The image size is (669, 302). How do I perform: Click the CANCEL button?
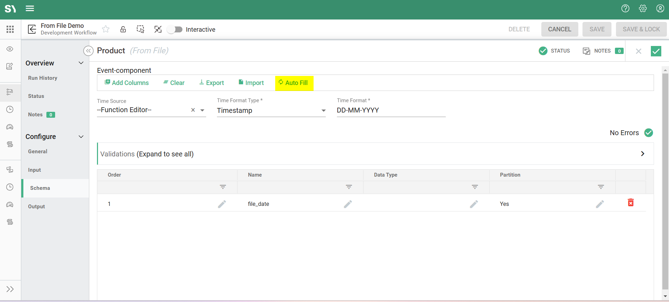(559, 29)
